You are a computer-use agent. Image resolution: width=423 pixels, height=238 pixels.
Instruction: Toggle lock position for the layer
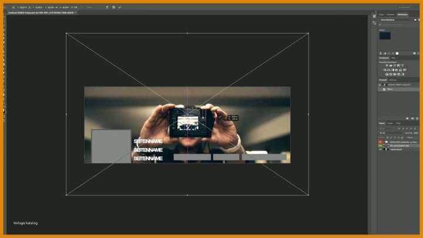point(395,138)
